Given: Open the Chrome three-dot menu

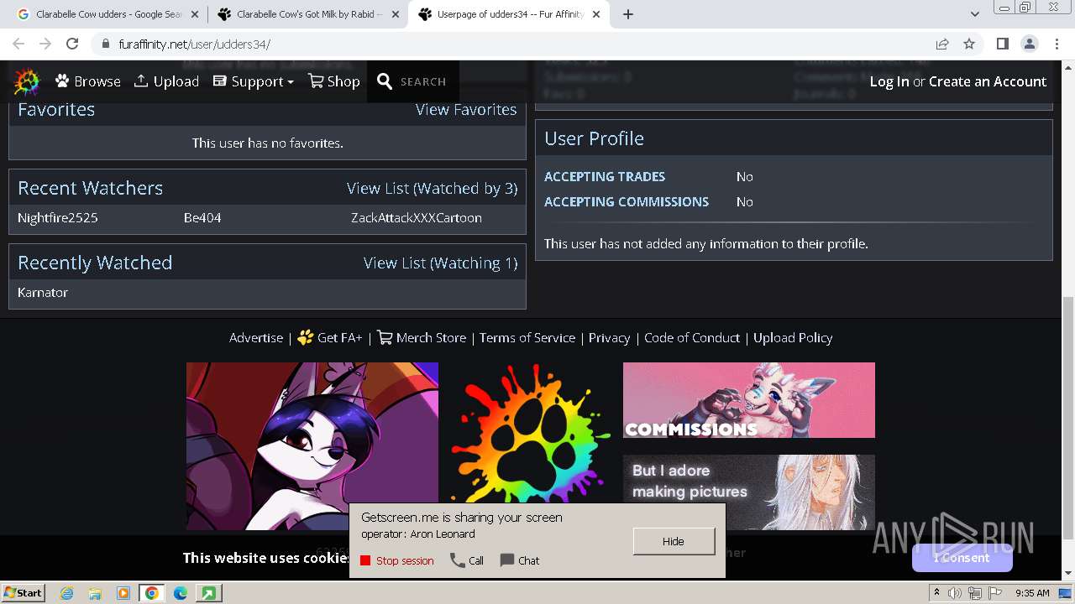Looking at the screenshot, I should click(1056, 44).
